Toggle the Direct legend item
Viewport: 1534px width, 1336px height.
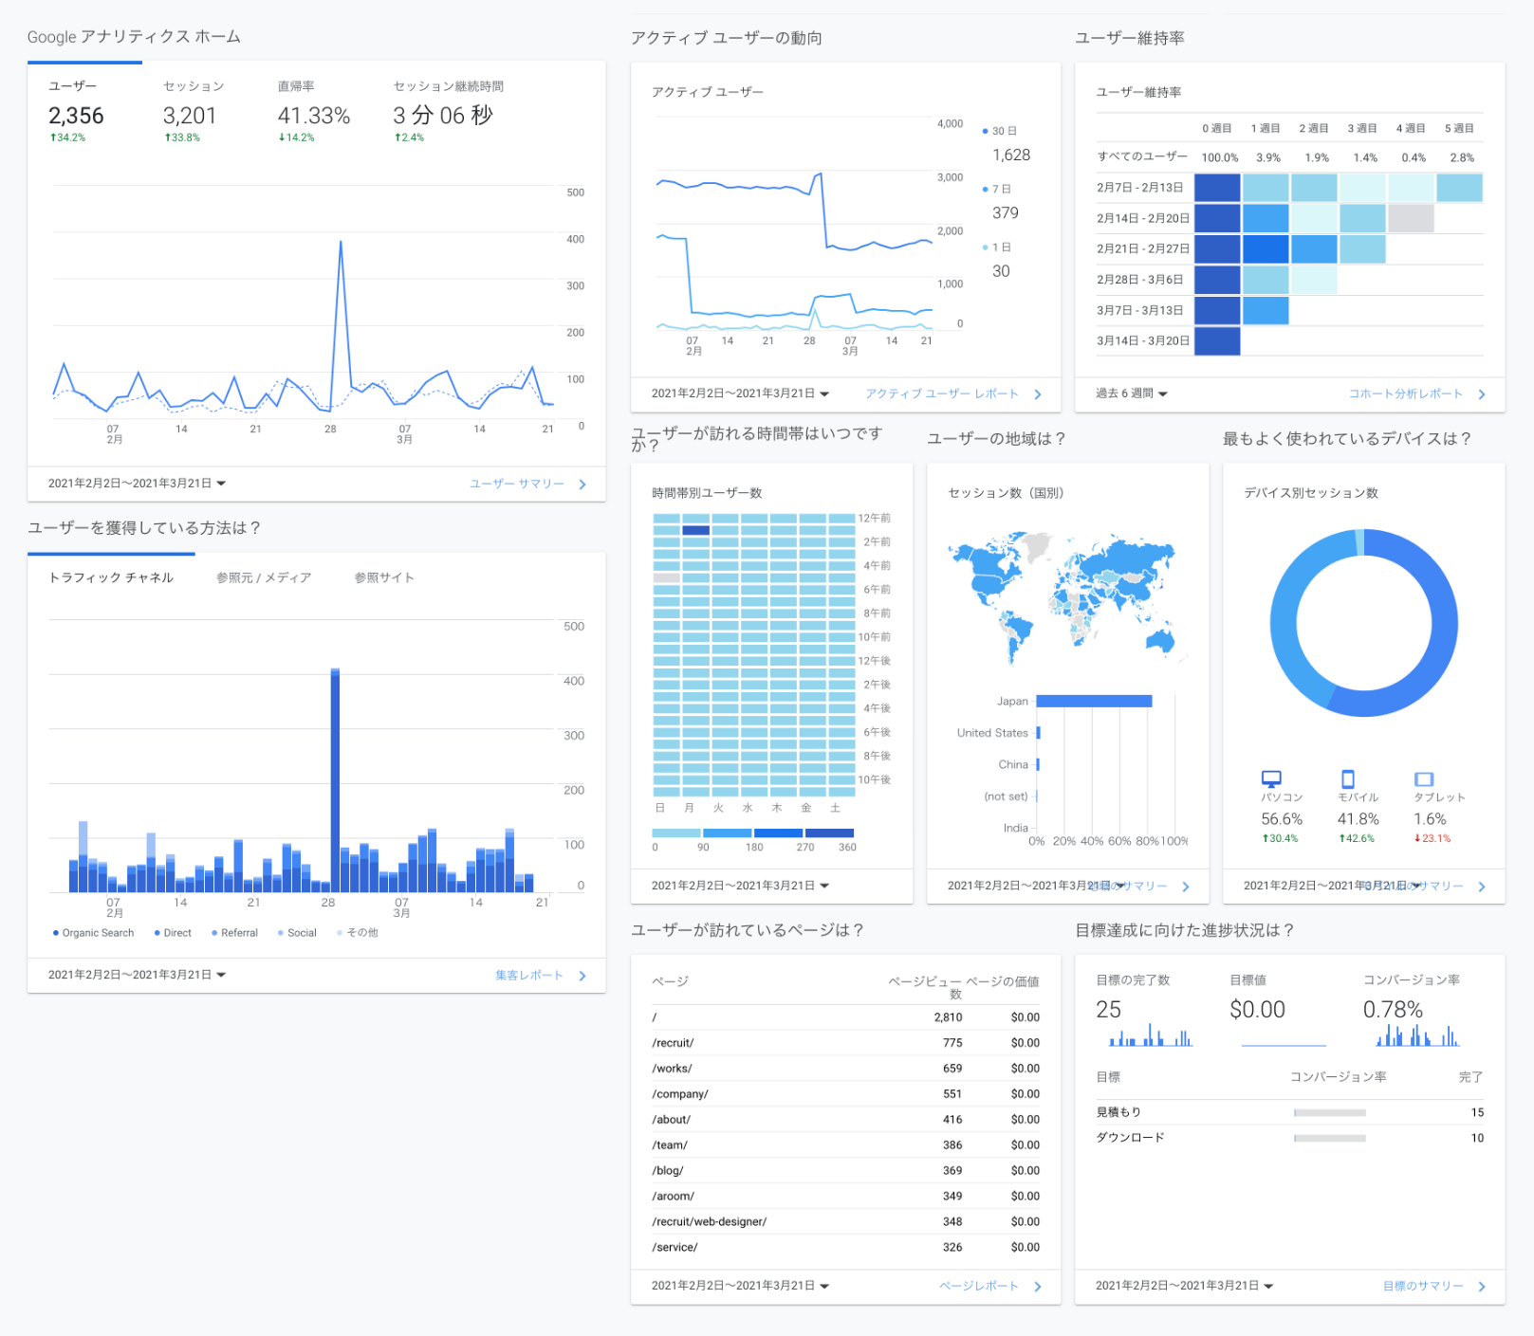173,933
